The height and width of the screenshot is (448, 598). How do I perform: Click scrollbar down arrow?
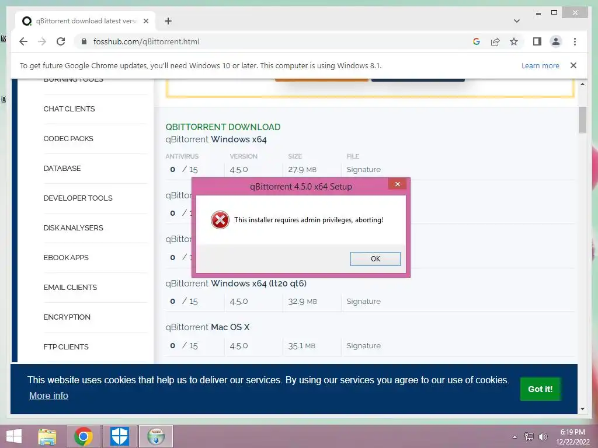tap(582, 409)
